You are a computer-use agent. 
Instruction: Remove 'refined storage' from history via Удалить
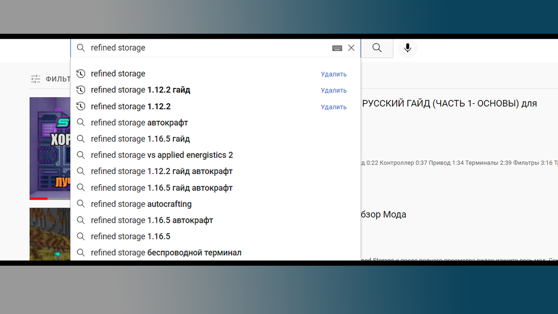point(333,74)
